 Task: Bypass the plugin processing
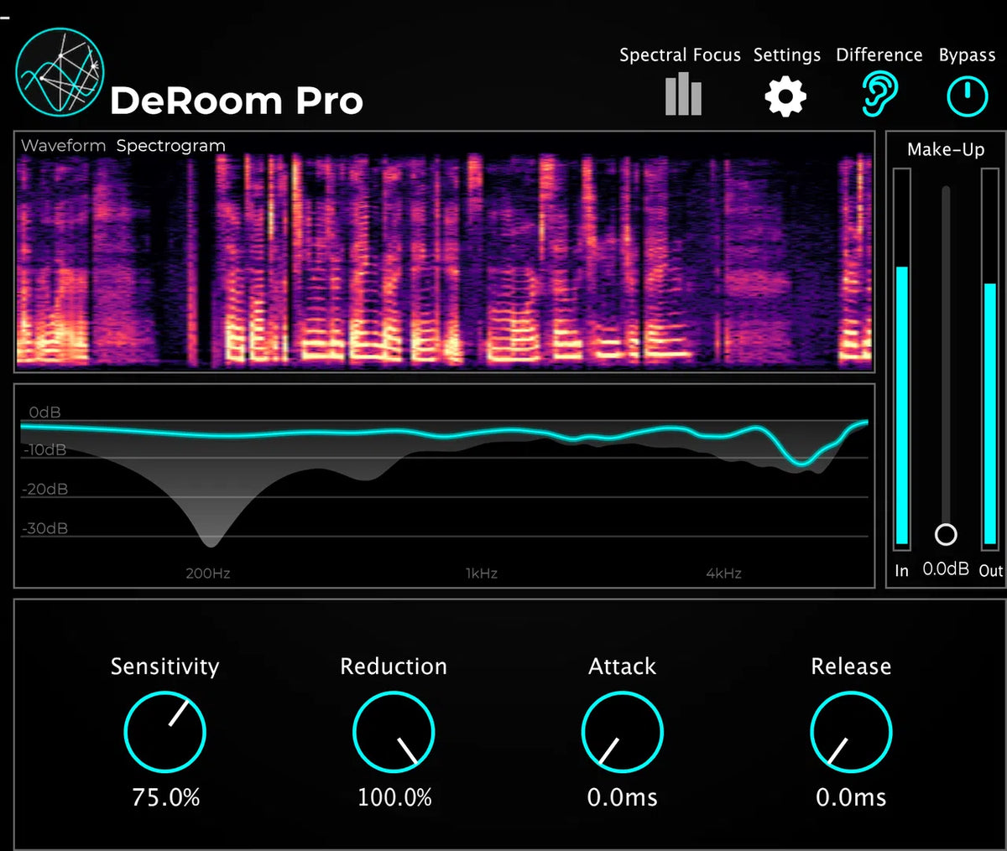(966, 95)
